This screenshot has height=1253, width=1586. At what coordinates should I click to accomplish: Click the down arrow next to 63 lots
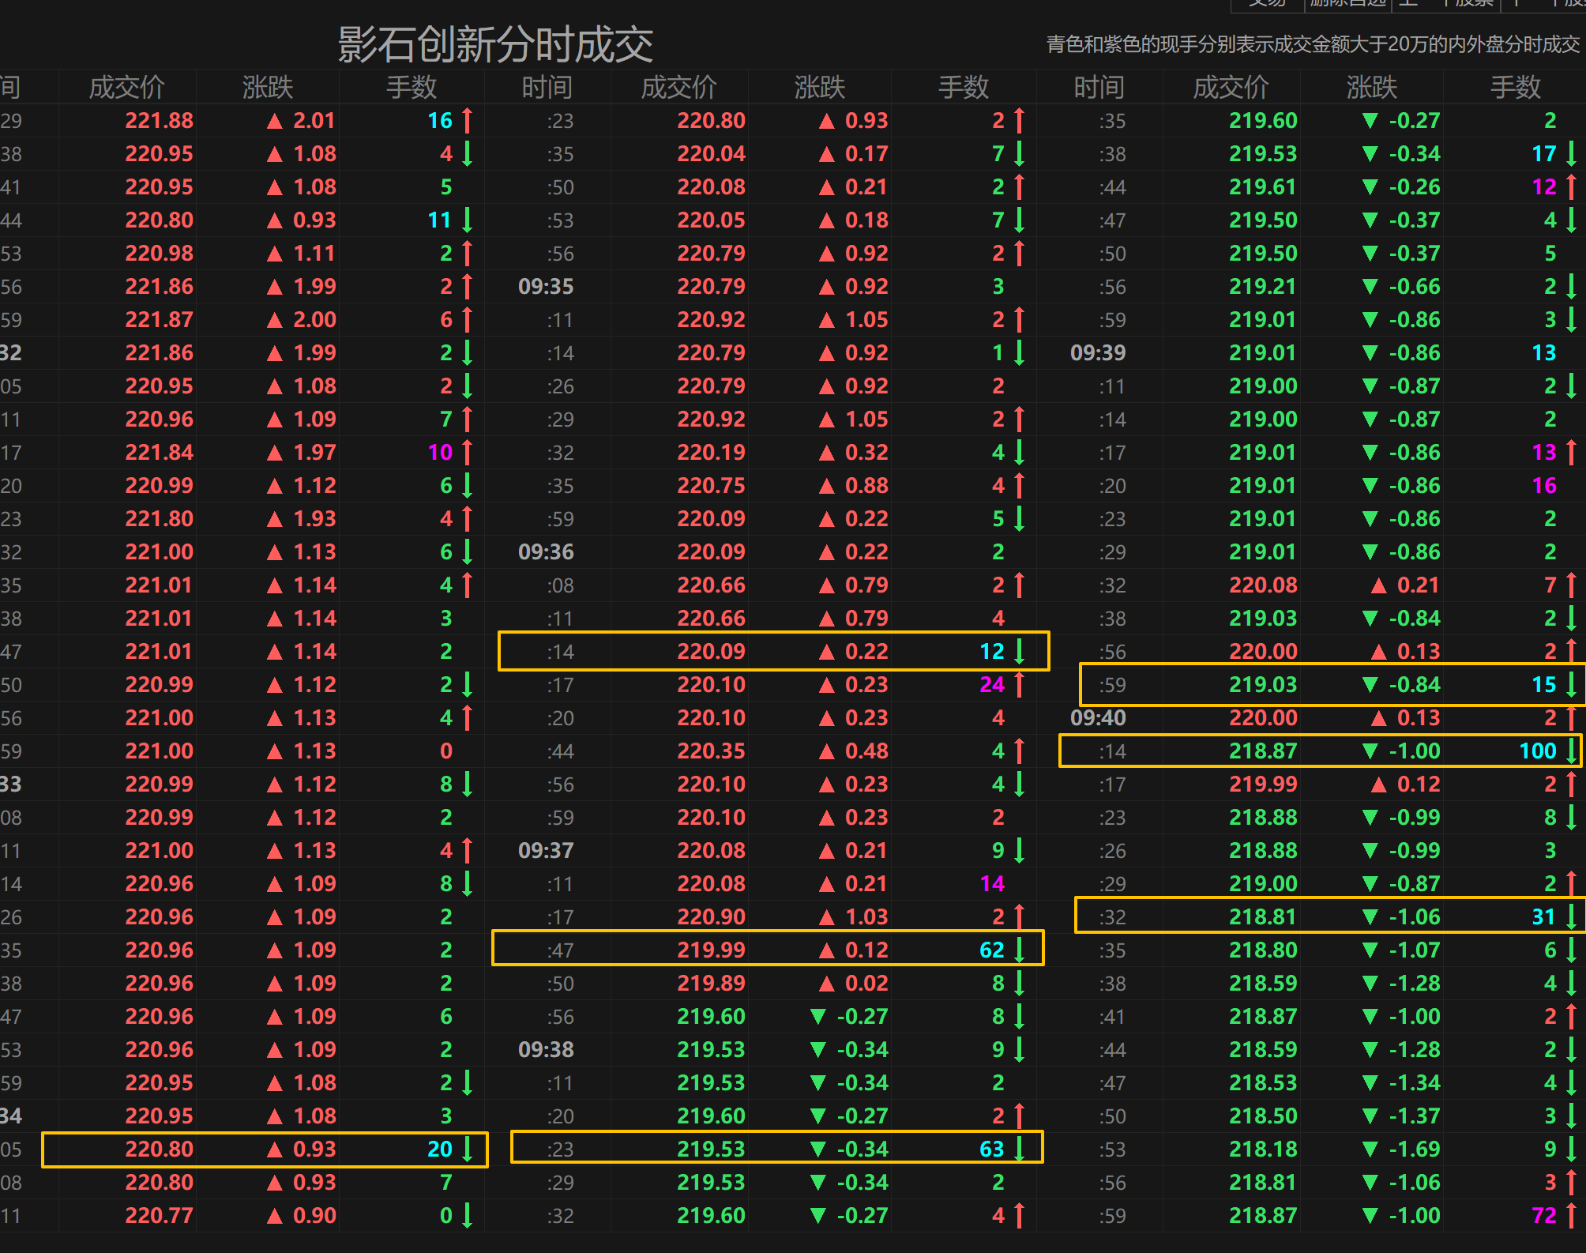[1020, 1149]
